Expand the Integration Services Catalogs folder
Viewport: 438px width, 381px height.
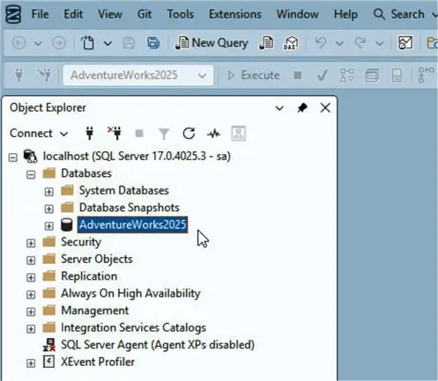click(x=31, y=329)
